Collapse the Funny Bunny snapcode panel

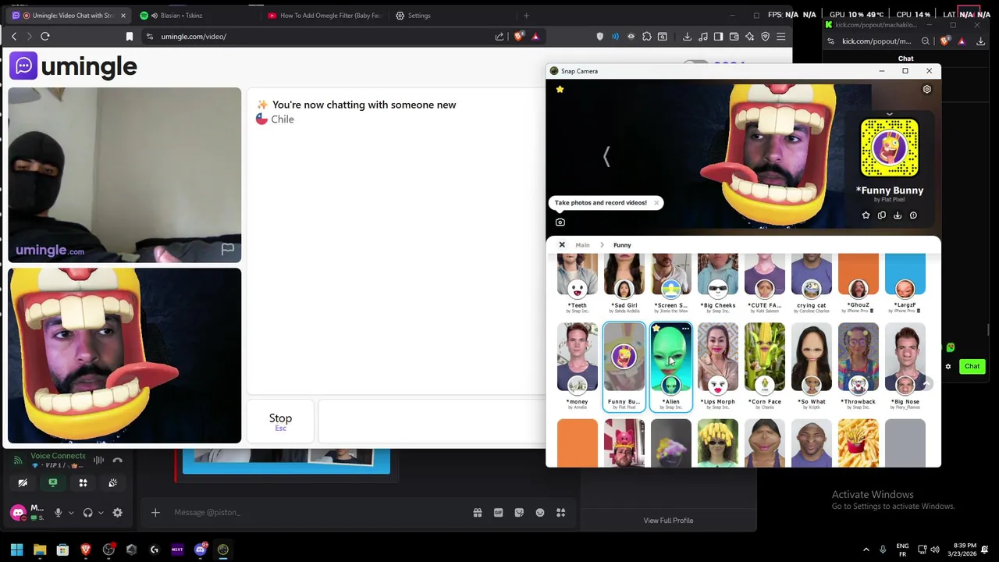tap(889, 114)
